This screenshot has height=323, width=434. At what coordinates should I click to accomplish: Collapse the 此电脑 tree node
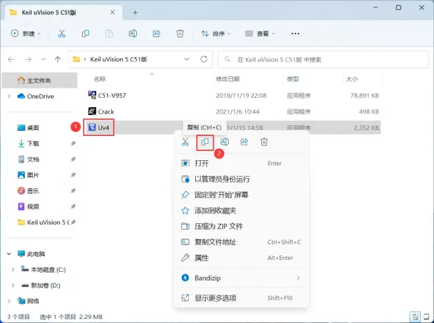9,253
